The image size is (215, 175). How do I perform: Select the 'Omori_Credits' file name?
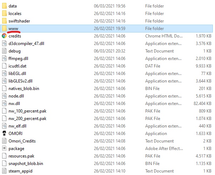[22, 141]
